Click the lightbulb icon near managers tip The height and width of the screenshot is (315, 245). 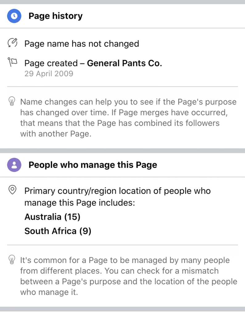coord(12,260)
